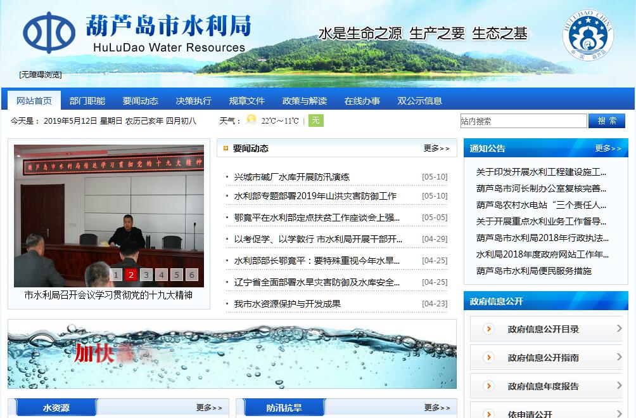The image size is (636, 418).
Task: Expand 更多 in 要闻动态 section
Action: coord(436,148)
